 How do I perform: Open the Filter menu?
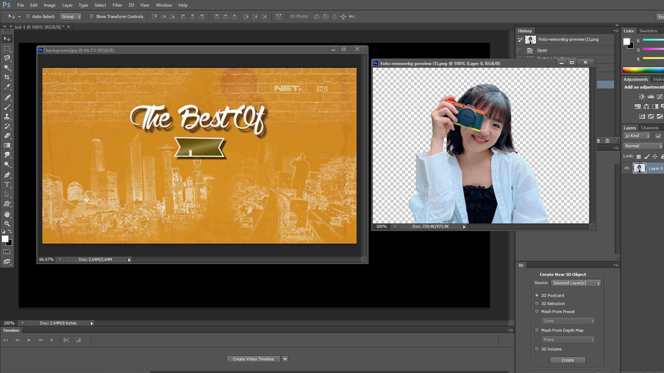pyautogui.click(x=117, y=5)
